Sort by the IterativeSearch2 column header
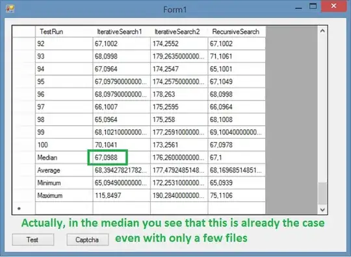The image size is (351, 257). (179, 32)
